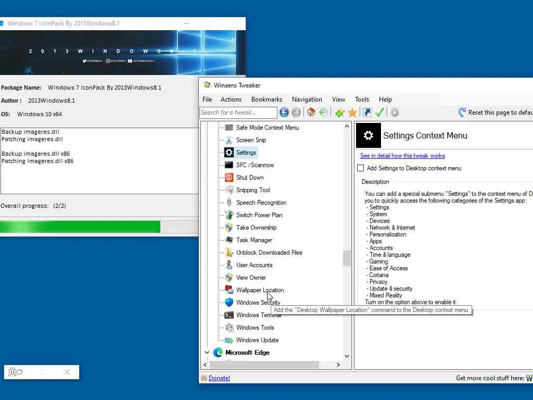This screenshot has height=400, width=533.
Task: Open the File menu
Action: point(207,99)
